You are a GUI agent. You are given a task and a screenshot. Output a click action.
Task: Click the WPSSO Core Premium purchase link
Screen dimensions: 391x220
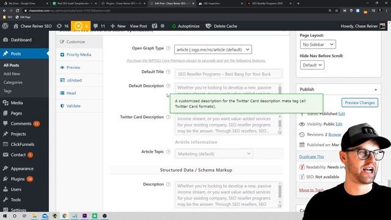[x=196, y=61]
